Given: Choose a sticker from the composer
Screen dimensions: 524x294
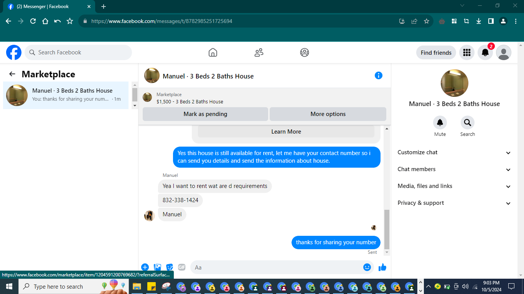Looking at the screenshot, I should (x=170, y=267).
